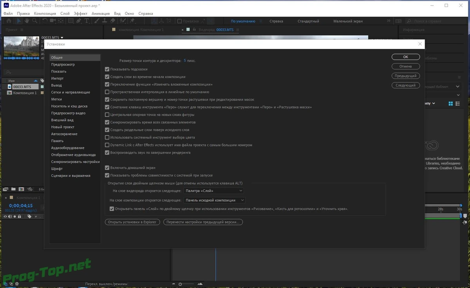Disable "Включить домашний экран" checkbox
Screen dimensions: 470x288
107,168
